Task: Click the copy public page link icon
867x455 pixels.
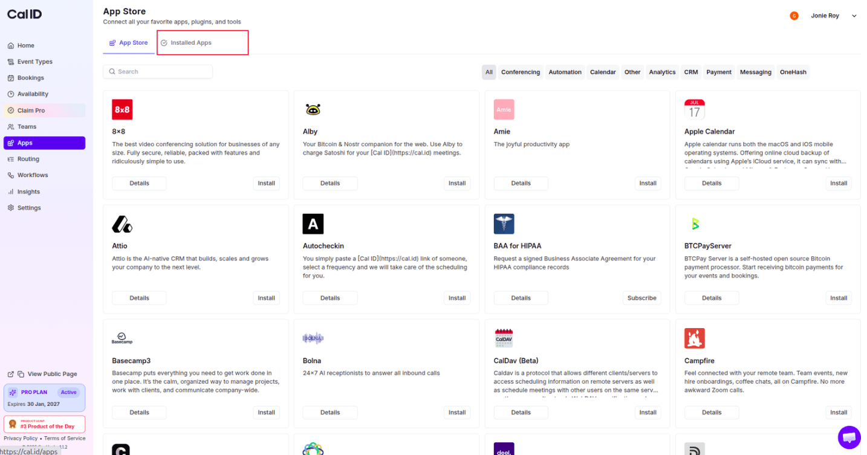Action: 21,374
